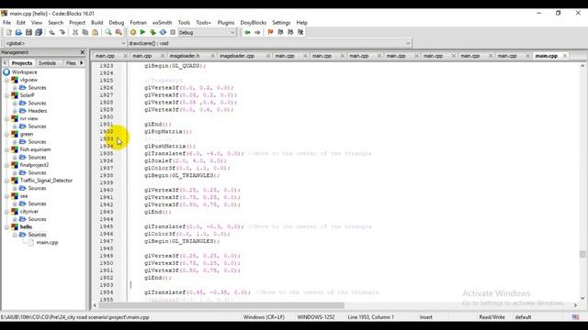Jump forward with right arrow icon
This screenshot has height=330, width=588.
tap(257, 33)
